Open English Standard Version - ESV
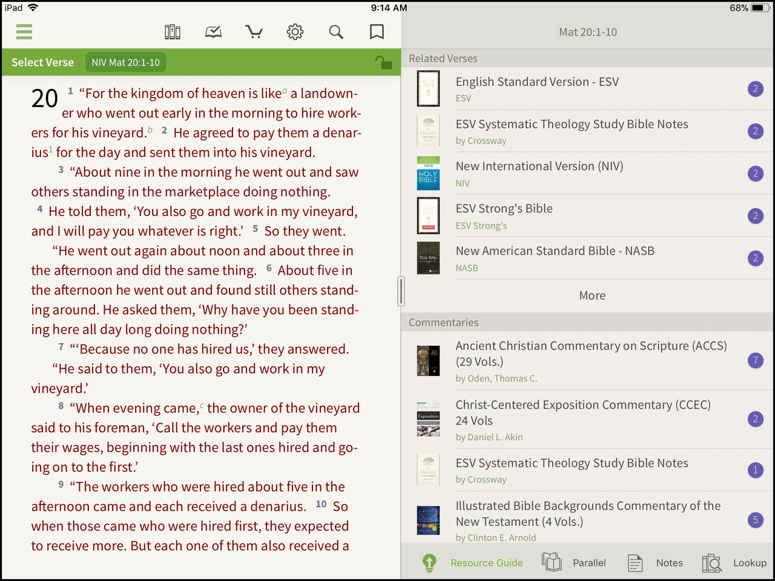This screenshot has width=775, height=581. click(587, 89)
